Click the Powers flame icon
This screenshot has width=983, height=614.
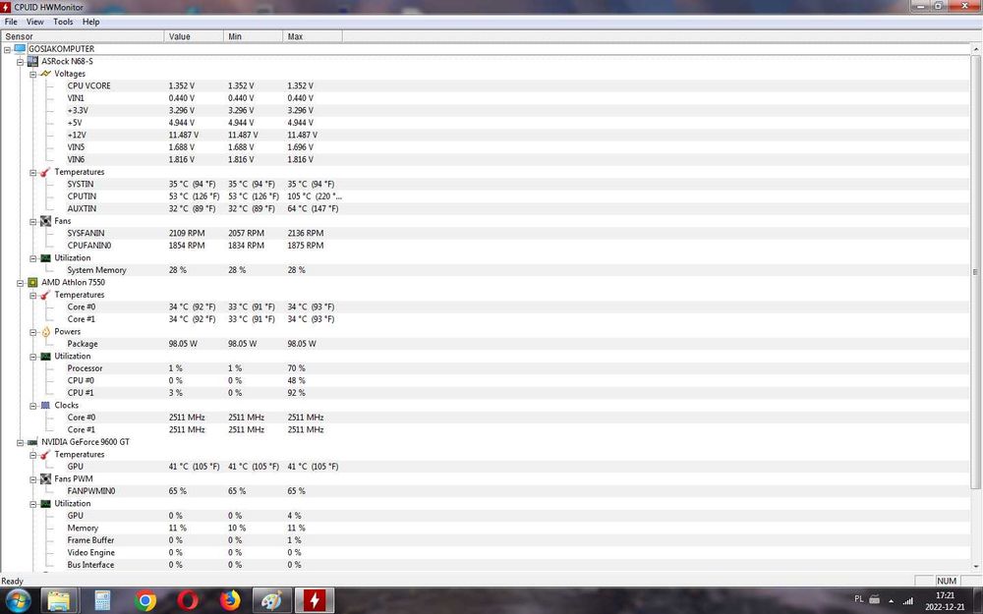45,331
